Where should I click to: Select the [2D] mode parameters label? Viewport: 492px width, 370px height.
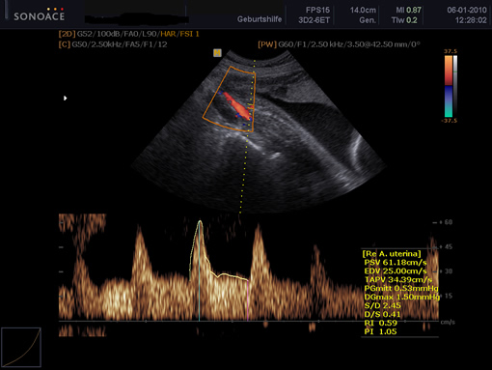click(128, 34)
